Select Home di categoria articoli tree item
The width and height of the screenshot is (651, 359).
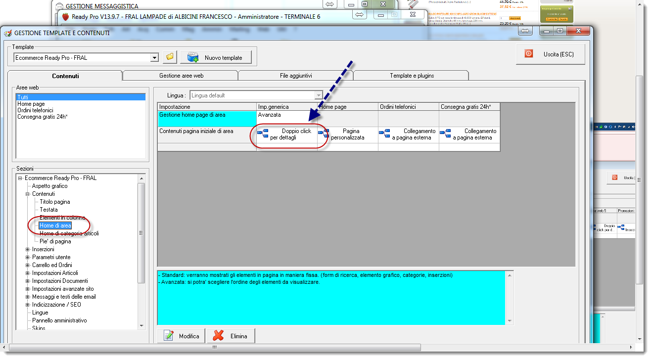(69, 233)
